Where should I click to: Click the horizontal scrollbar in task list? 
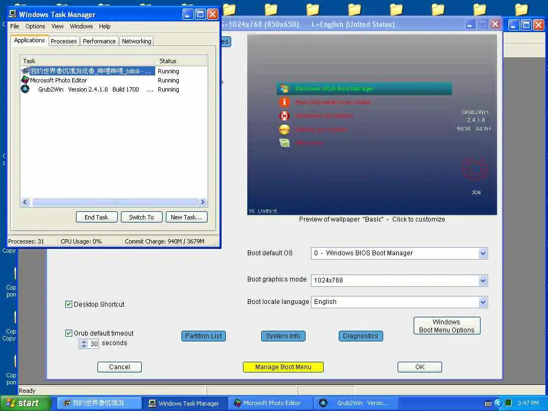click(115, 202)
